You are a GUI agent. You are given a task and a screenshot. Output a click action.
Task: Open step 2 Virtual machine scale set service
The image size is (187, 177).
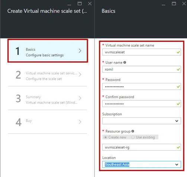[48, 74]
